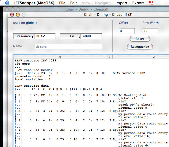
Task: Minimize the front Cheap.iff (2) window
Action: click(18, 15)
